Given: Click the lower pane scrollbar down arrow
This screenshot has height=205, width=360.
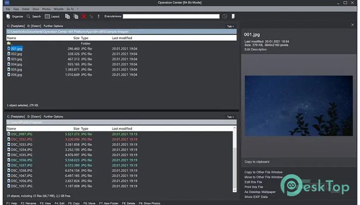Looking at the screenshot, I should (x=235, y=190).
